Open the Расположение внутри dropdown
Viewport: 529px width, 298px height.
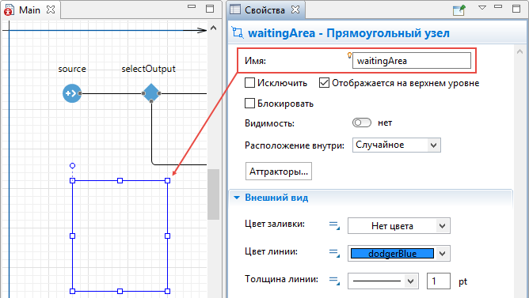397,145
